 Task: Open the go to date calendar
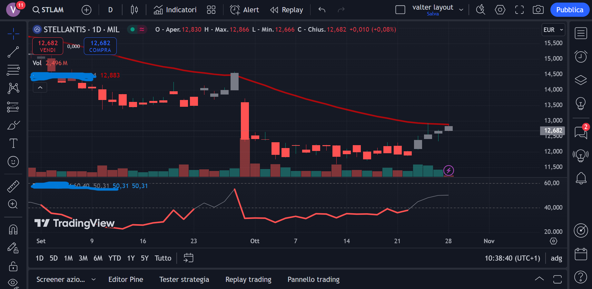188,258
